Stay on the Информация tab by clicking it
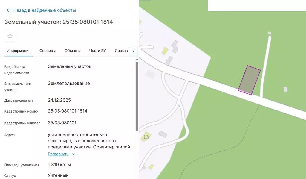The image size is (306, 179). click(19, 51)
